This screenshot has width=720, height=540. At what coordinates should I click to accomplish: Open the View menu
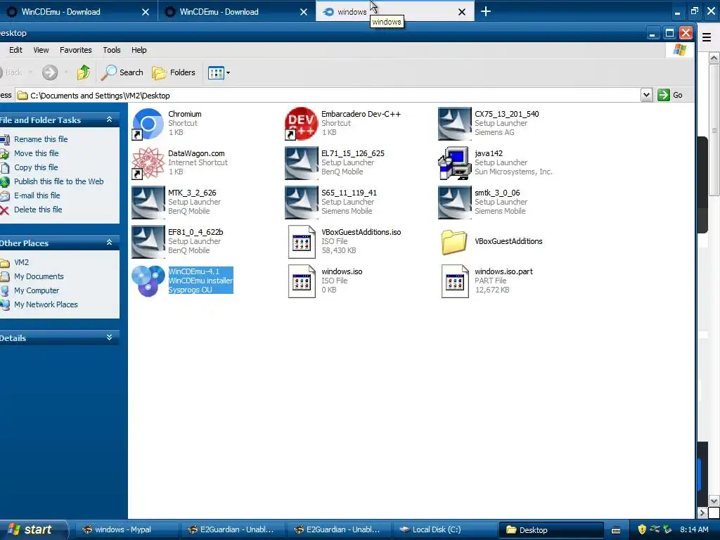41,50
